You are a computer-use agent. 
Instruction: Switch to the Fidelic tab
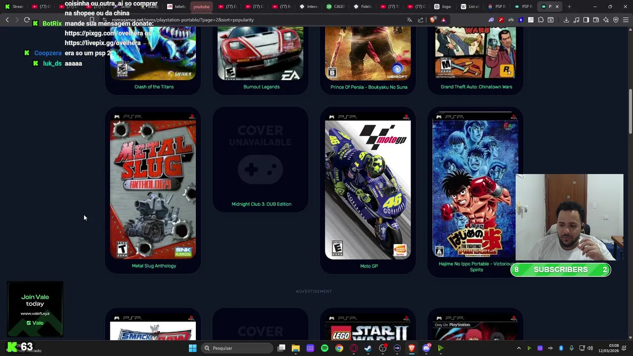tap(362, 6)
